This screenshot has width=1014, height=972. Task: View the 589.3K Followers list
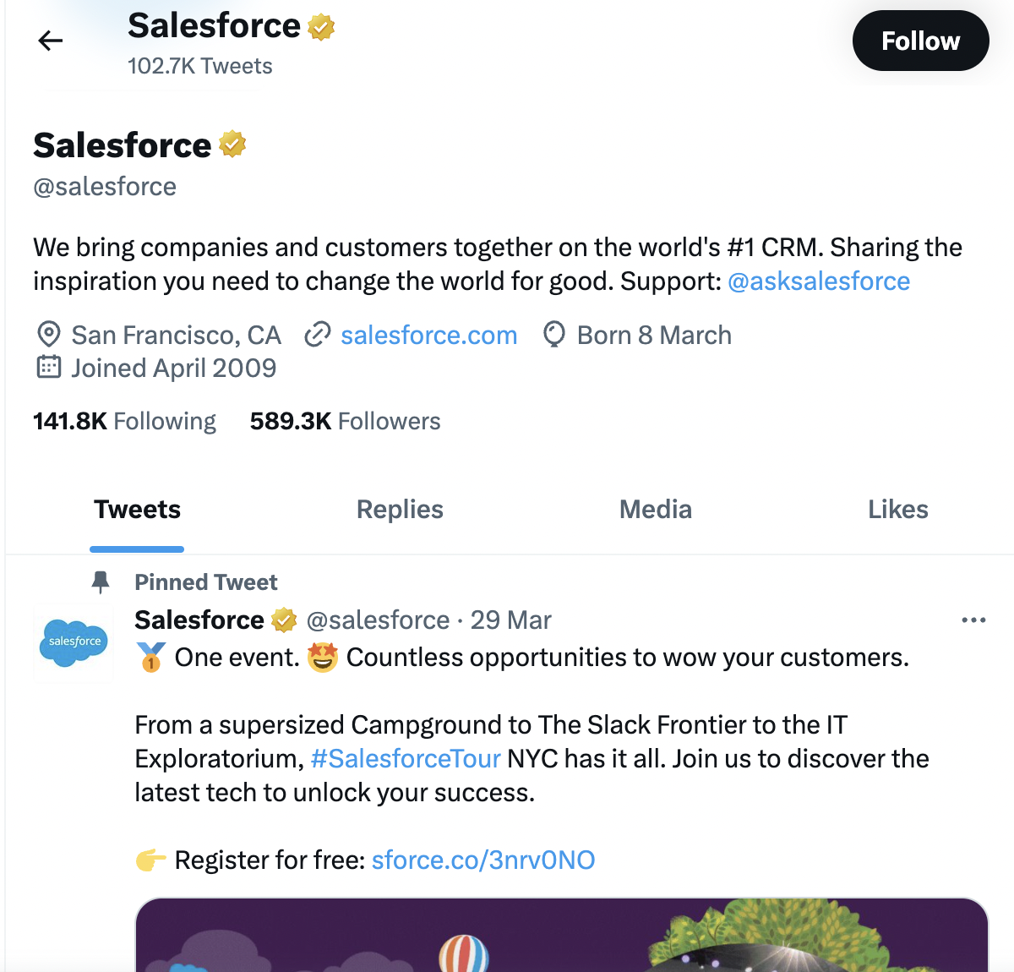coord(344,420)
